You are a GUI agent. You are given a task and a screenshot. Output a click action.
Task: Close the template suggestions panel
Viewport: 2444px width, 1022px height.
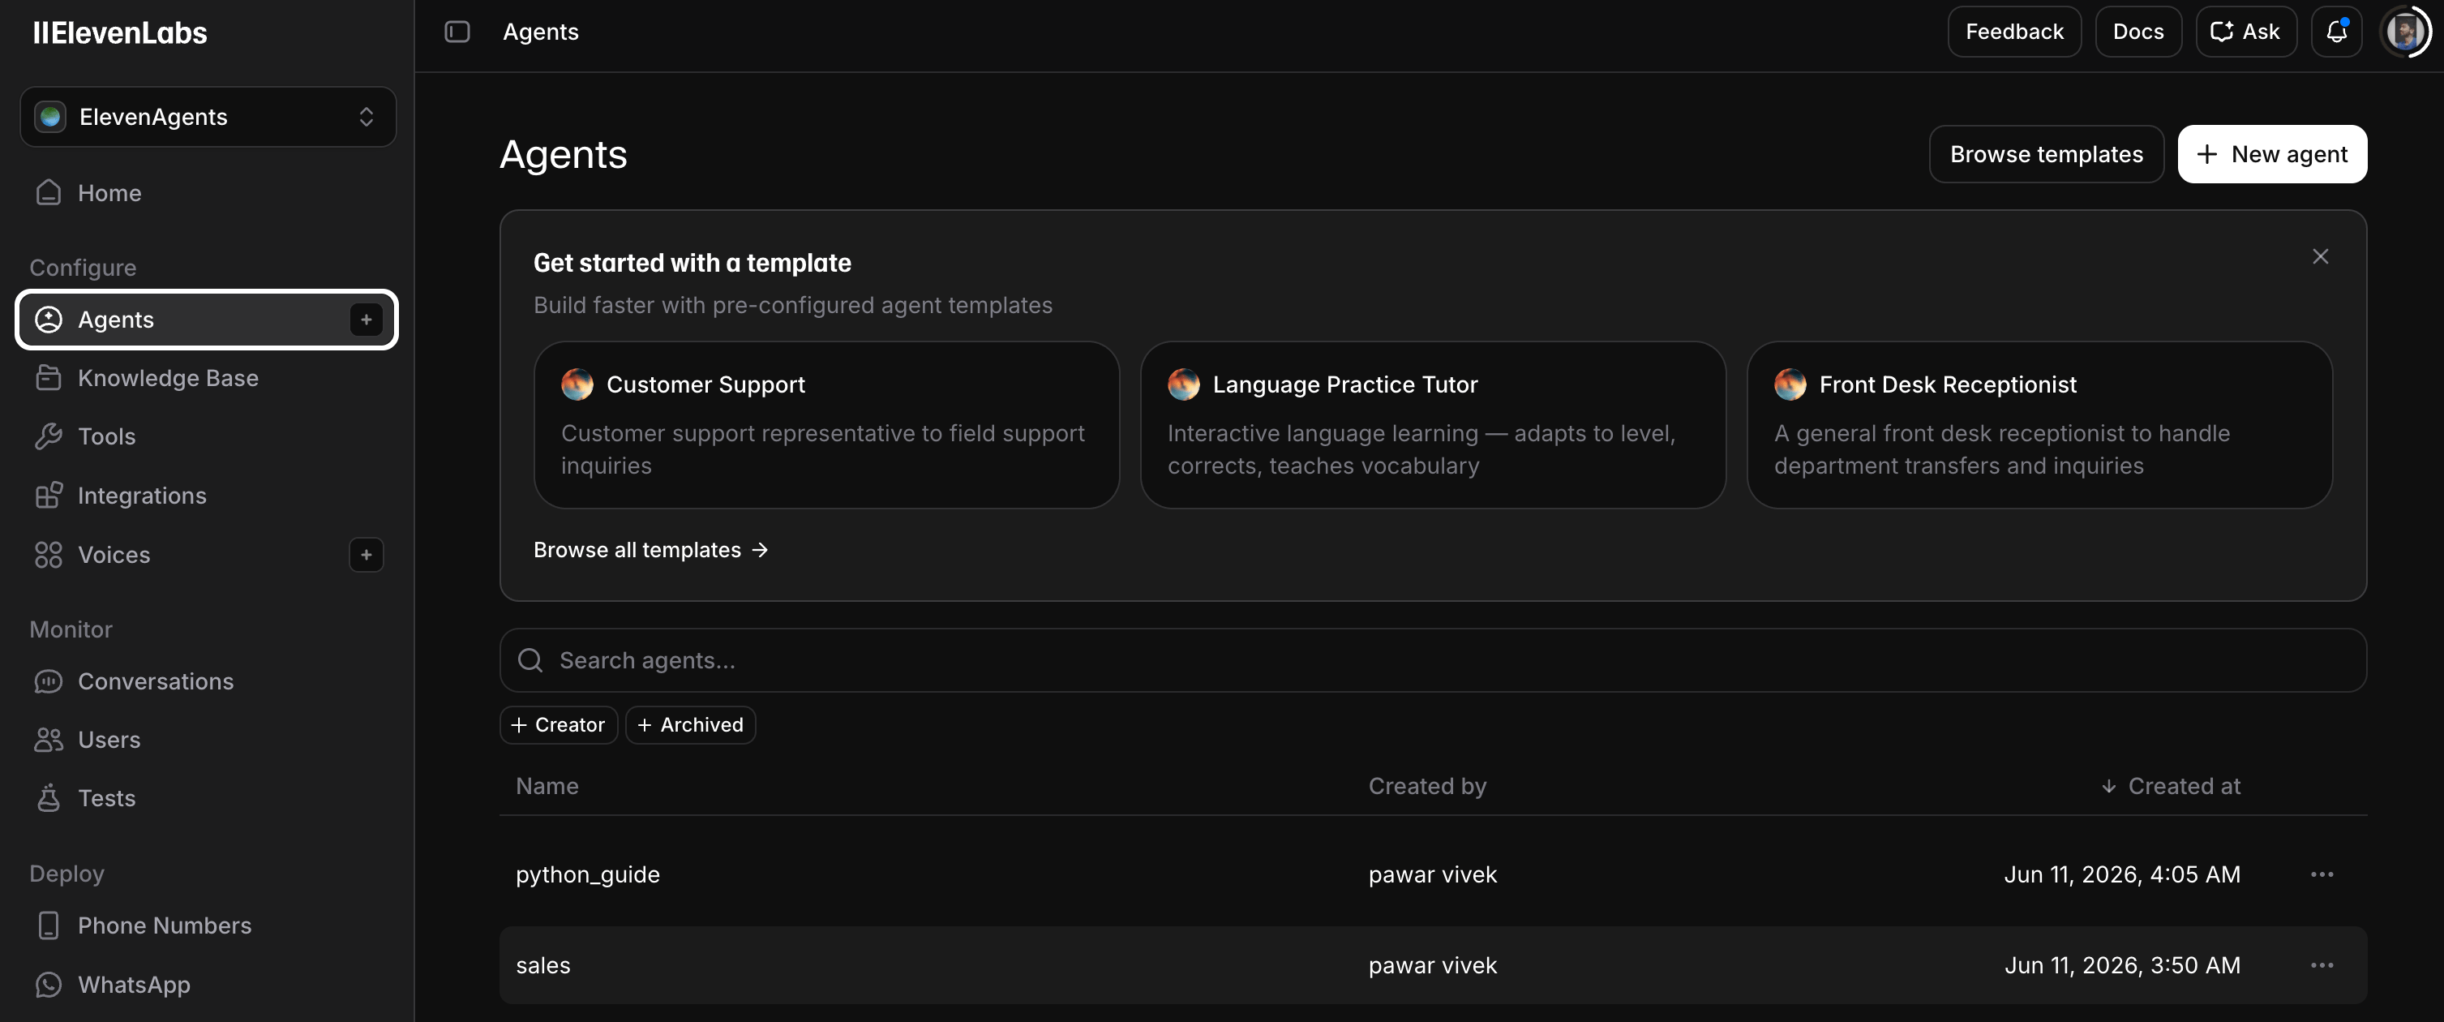click(x=2320, y=256)
